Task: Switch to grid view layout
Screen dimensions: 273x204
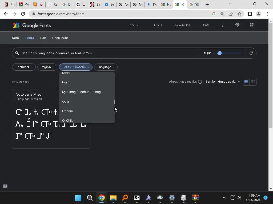Action: pos(246,82)
